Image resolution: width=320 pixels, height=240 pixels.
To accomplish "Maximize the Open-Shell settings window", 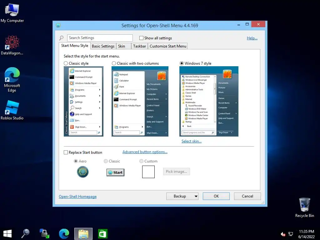I will pyautogui.click(x=247, y=24).
